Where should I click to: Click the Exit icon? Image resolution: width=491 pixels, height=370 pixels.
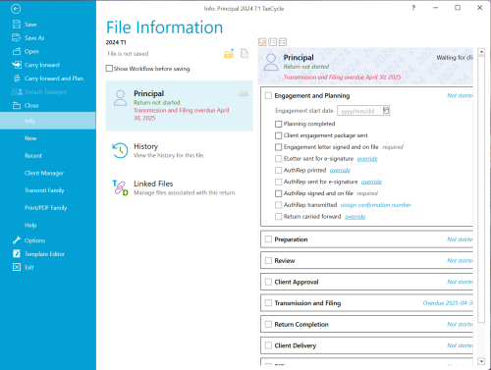pos(17,267)
